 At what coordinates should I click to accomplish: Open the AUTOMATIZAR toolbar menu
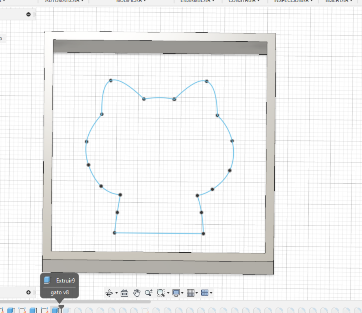pyautogui.click(x=64, y=1)
